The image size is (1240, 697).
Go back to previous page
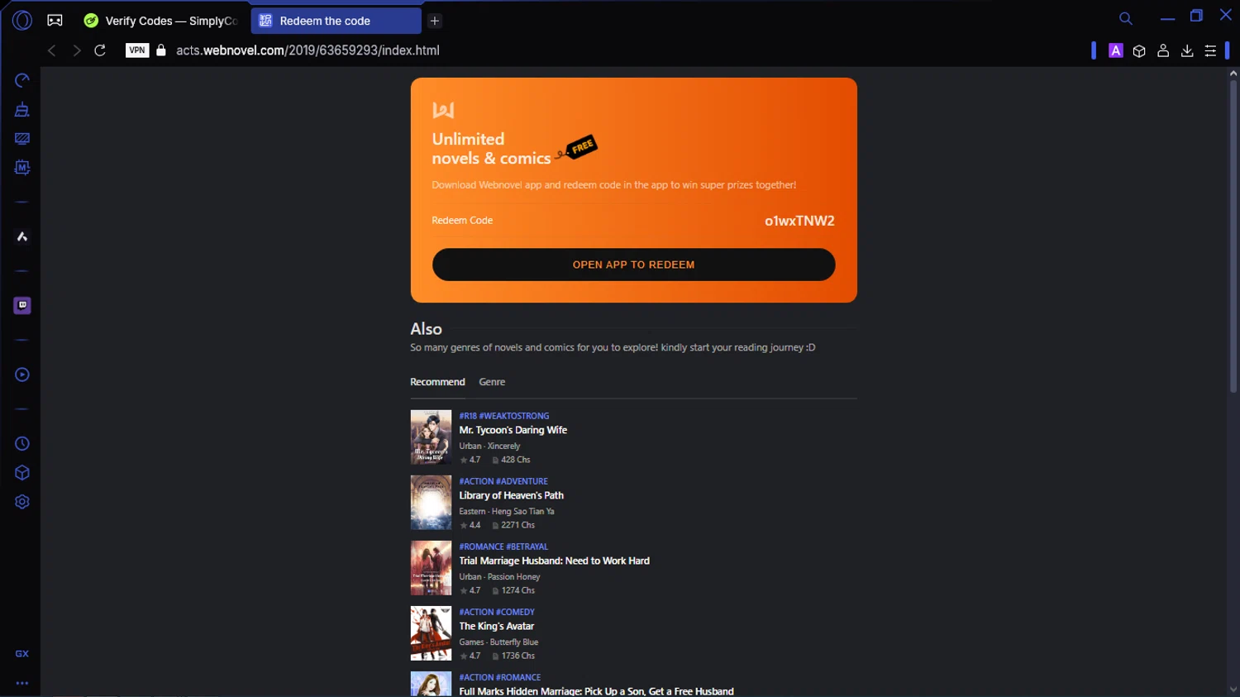tap(51, 50)
